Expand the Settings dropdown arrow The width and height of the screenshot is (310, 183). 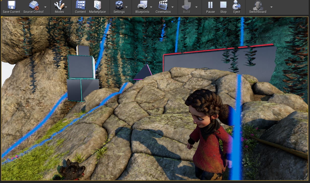pyautogui.click(x=126, y=7)
